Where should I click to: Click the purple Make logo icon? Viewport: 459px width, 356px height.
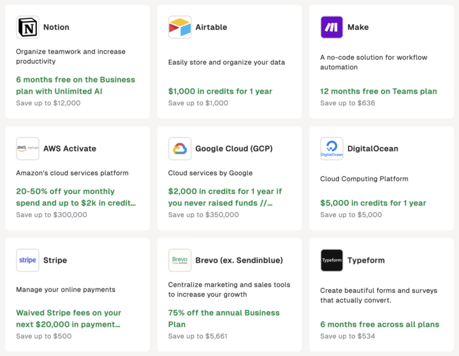(331, 27)
